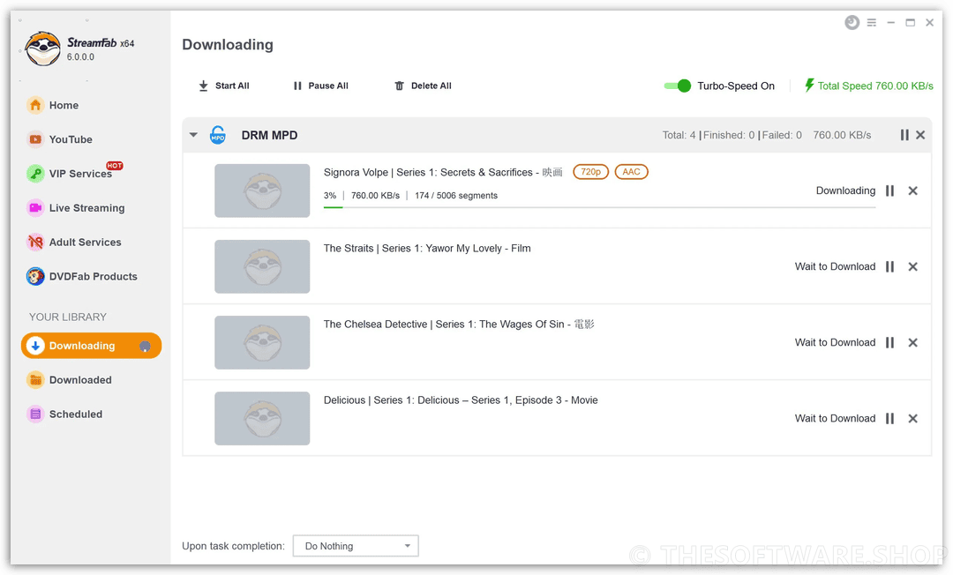Pause The Straits download
Screen dimensions: 953x575
coord(889,266)
